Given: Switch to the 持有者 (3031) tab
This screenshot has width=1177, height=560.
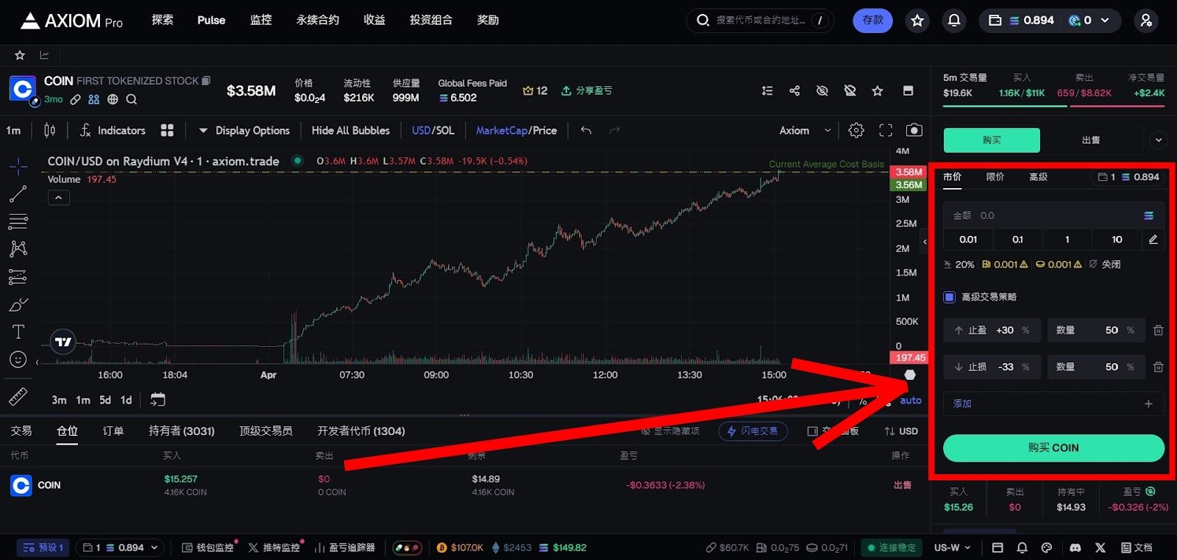Looking at the screenshot, I should click(x=181, y=431).
